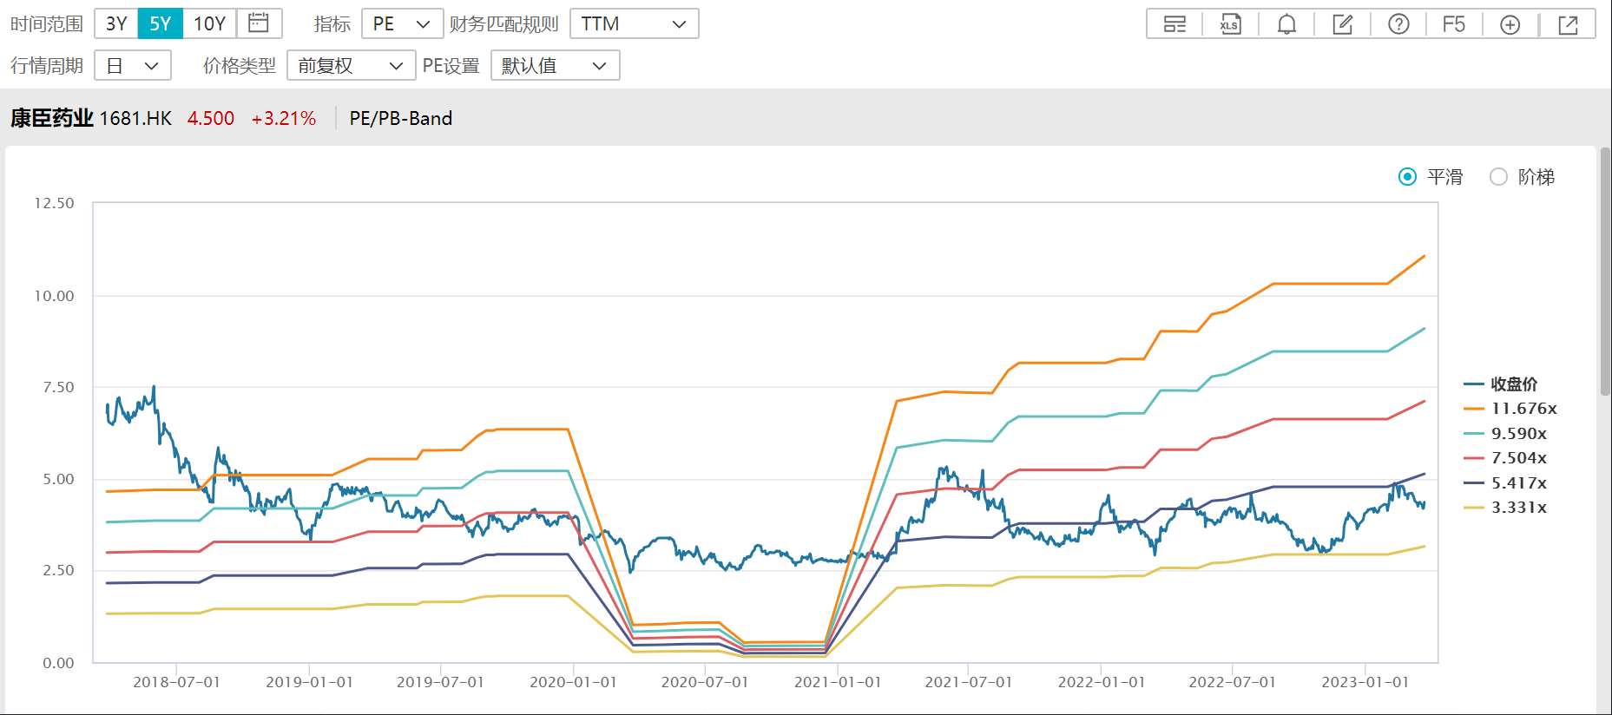1612x715 pixels.
Task: Open the custom date range calendar icon
Action: 259,23
